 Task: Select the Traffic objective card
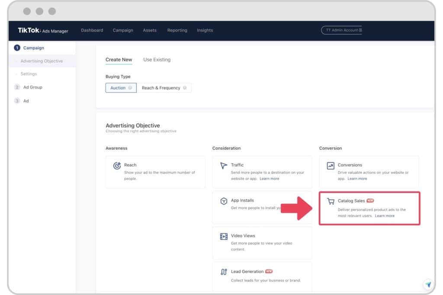coord(262,172)
